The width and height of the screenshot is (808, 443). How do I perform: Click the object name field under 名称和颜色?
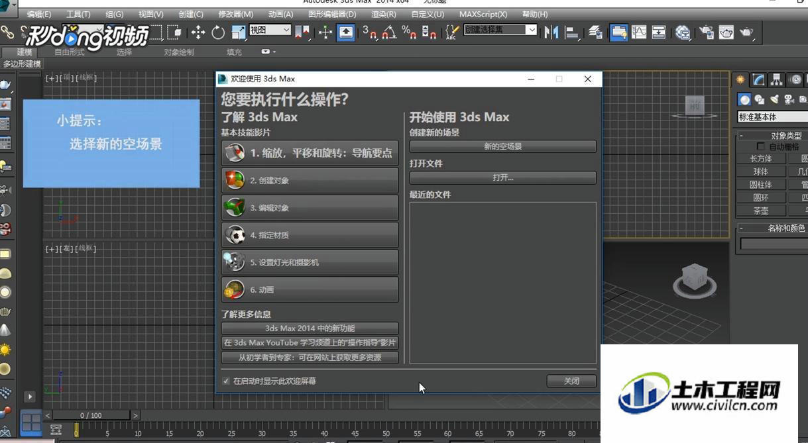tap(774, 244)
